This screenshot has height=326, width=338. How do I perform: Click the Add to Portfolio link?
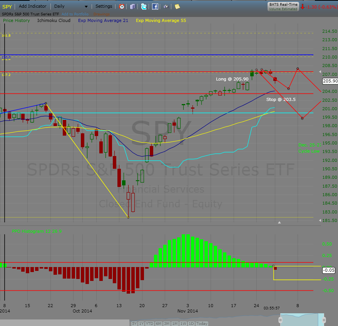pos(75,14)
